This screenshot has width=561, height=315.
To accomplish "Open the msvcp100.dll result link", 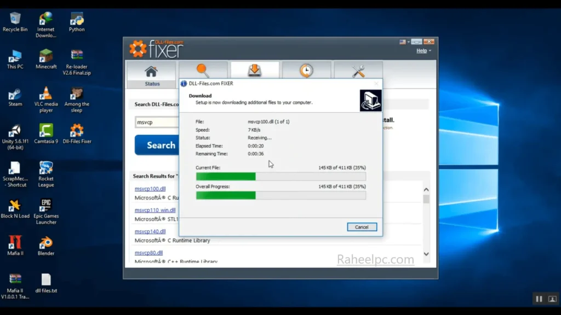I will click(x=150, y=189).
